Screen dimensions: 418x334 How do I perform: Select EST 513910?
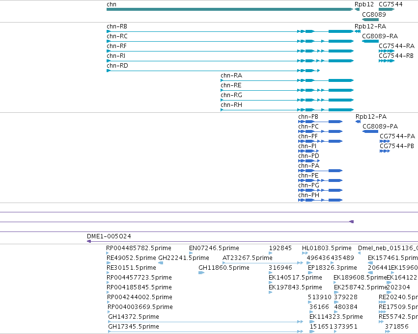pos(320,298)
